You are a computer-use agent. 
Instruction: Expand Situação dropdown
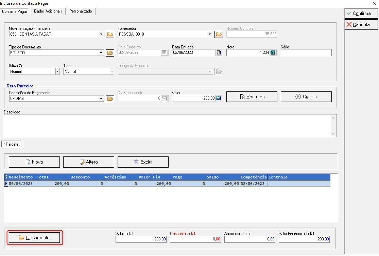click(x=57, y=71)
